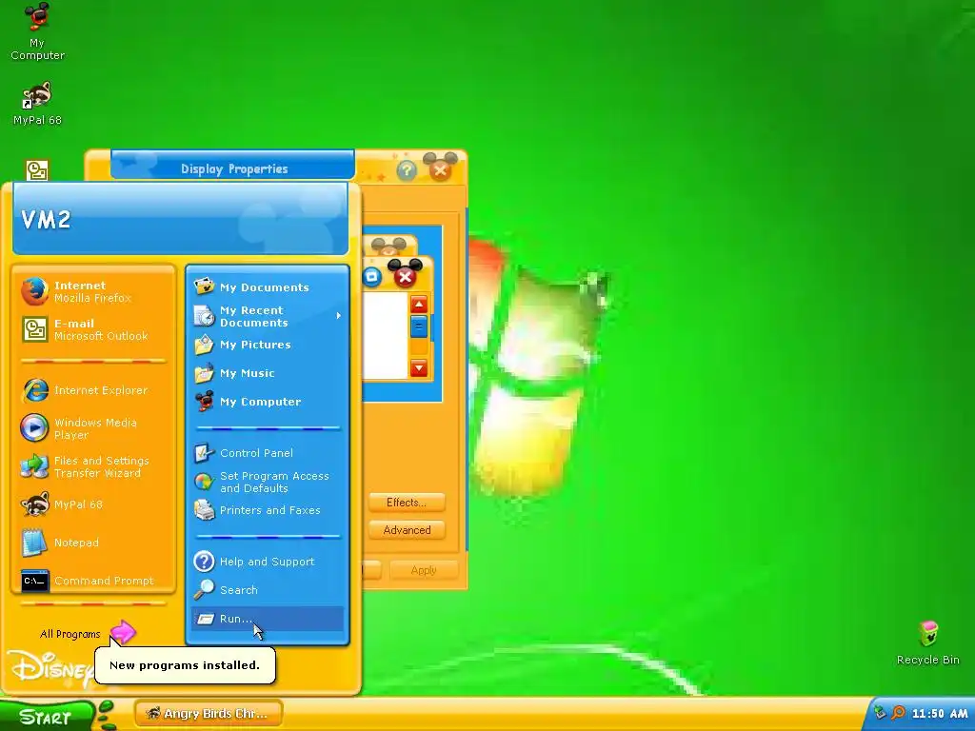The height and width of the screenshot is (731, 975).
Task: Click preview scrollbar red up arrow
Action: click(x=419, y=306)
